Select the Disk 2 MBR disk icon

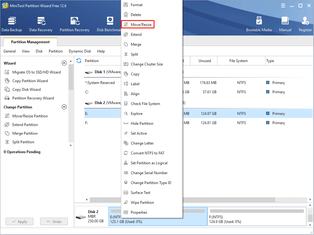[81, 217]
